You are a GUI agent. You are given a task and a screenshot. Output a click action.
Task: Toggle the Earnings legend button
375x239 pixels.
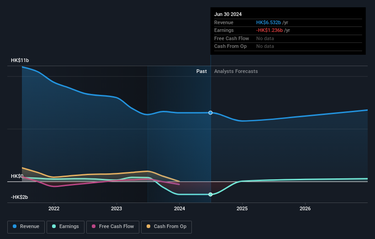click(x=65, y=227)
